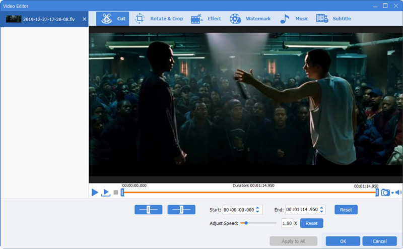Click the timeline start trim handle
The image size is (403, 249).
click(122, 192)
